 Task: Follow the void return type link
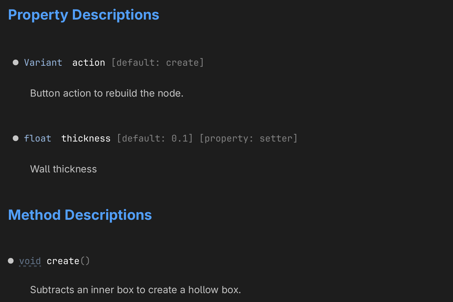click(x=30, y=261)
